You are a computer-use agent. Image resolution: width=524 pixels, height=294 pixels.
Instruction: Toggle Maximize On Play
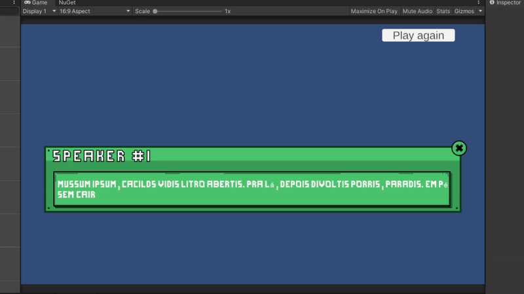pos(374,11)
